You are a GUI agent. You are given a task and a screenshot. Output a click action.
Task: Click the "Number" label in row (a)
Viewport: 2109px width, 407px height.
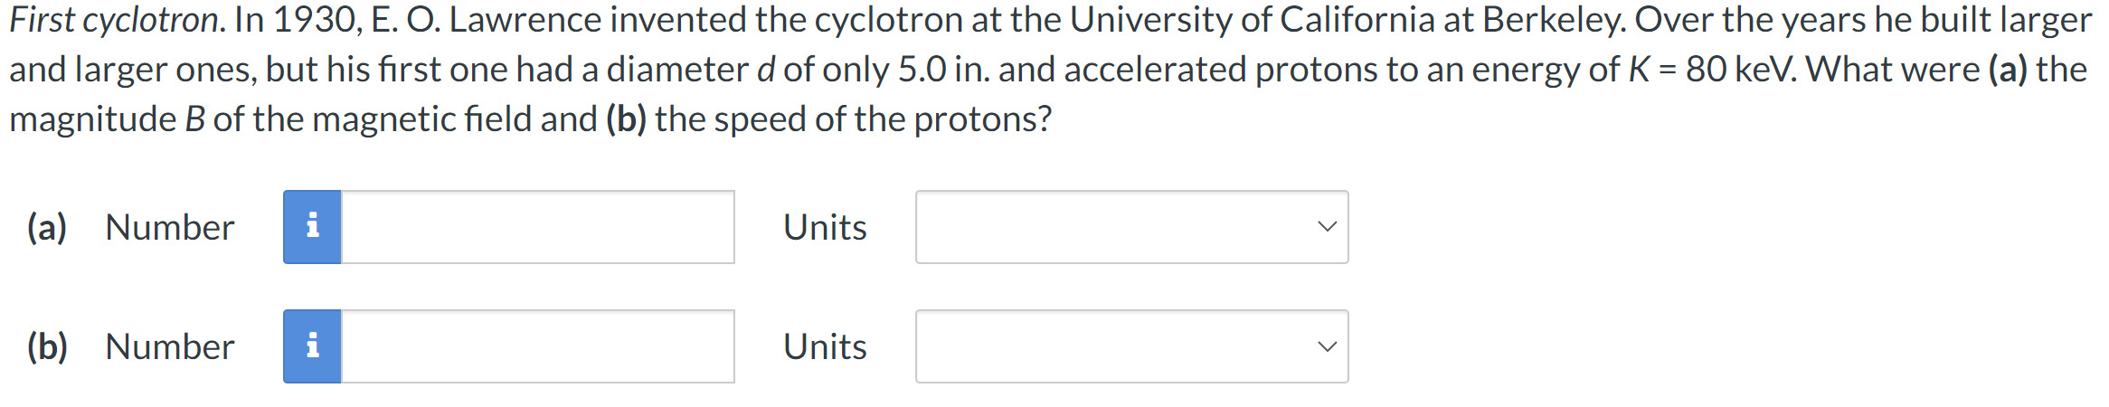pyautogui.click(x=170, y=227)
